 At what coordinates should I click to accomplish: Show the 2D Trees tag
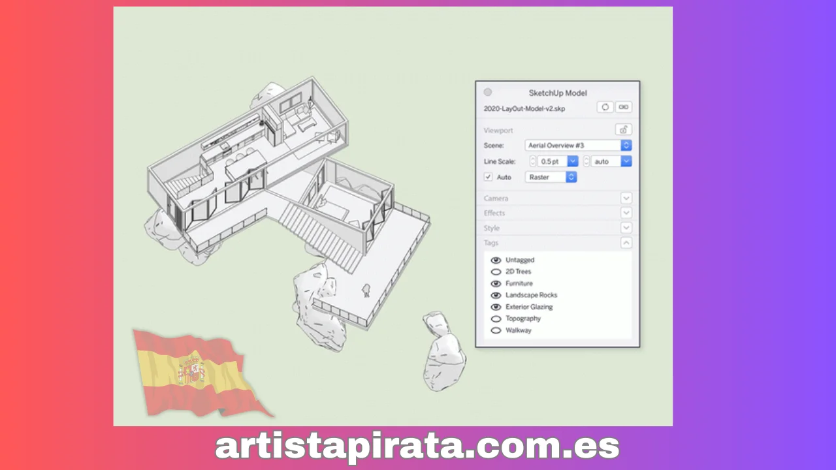pyautogui.click(x=496, y=272)
